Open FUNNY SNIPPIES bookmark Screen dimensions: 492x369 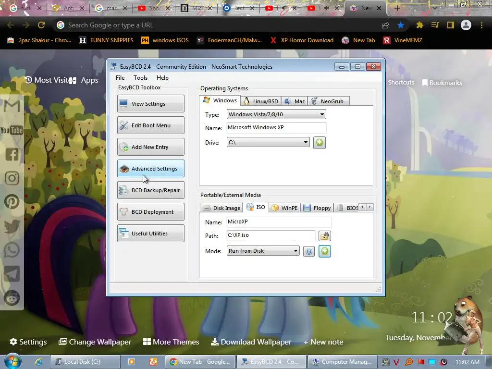point(106,40)
